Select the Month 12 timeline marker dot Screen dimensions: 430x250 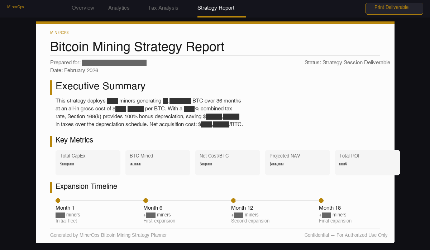tap(233, 200)
